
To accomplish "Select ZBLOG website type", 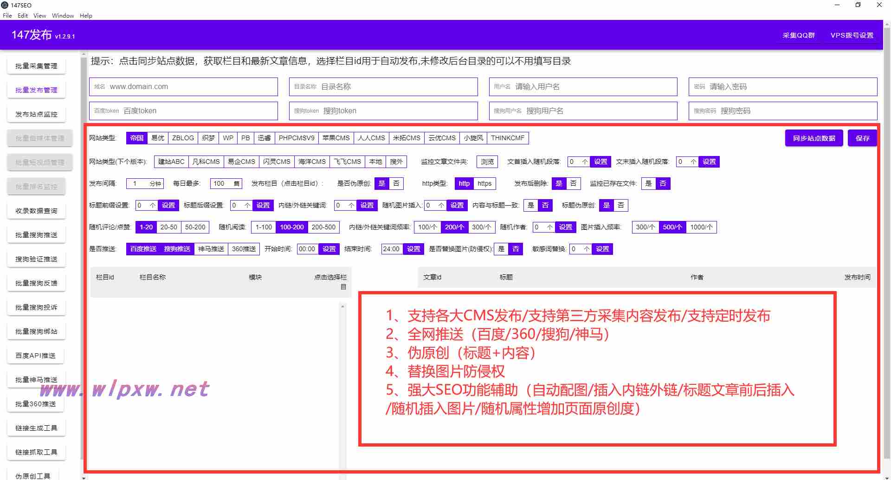I will 183,138.
